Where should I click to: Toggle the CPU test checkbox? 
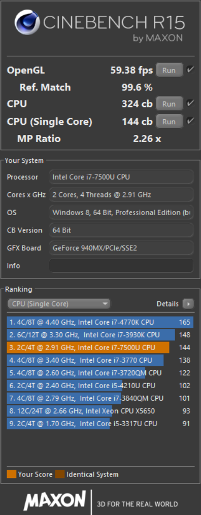[190, 104]
